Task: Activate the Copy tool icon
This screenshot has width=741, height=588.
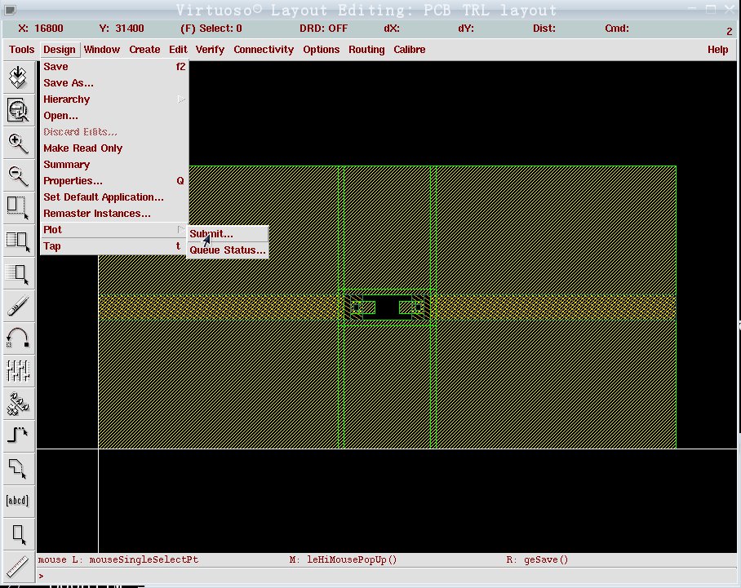Action: 19,241
